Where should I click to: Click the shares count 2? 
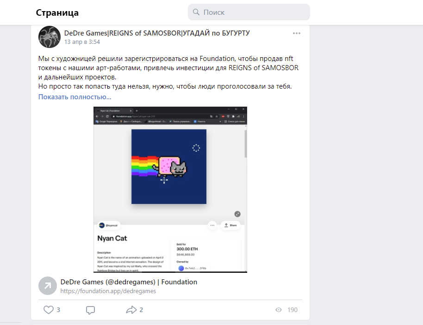tap(141, 310)
